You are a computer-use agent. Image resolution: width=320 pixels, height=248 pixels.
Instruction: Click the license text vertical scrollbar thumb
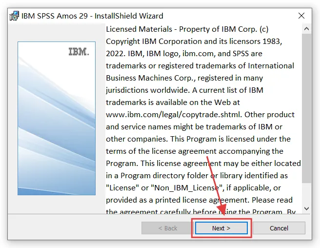tap(306, 108)
